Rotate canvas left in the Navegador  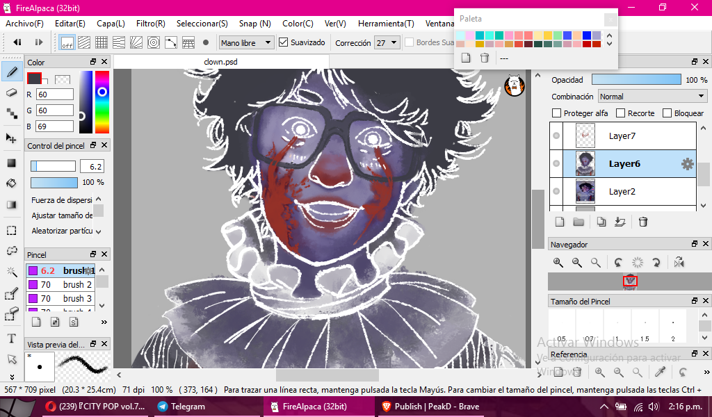point(618,262)
